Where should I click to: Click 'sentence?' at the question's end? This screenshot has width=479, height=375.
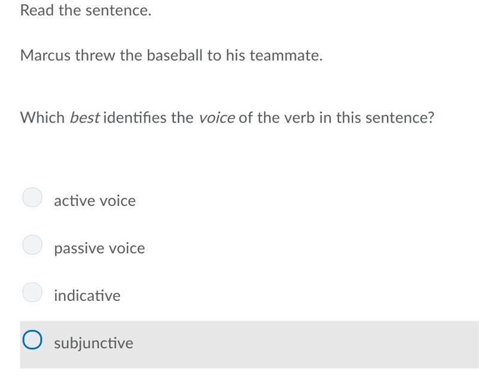399,118
